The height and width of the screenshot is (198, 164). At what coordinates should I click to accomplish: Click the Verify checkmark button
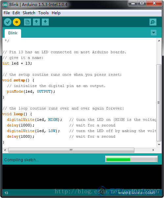[8, 22]
